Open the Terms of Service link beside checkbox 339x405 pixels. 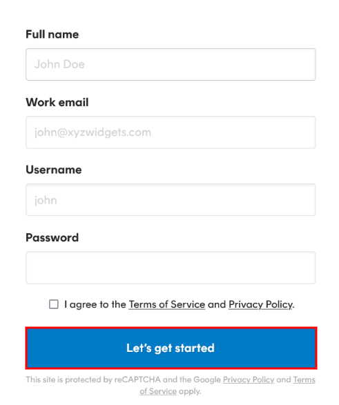coord(167,304)
